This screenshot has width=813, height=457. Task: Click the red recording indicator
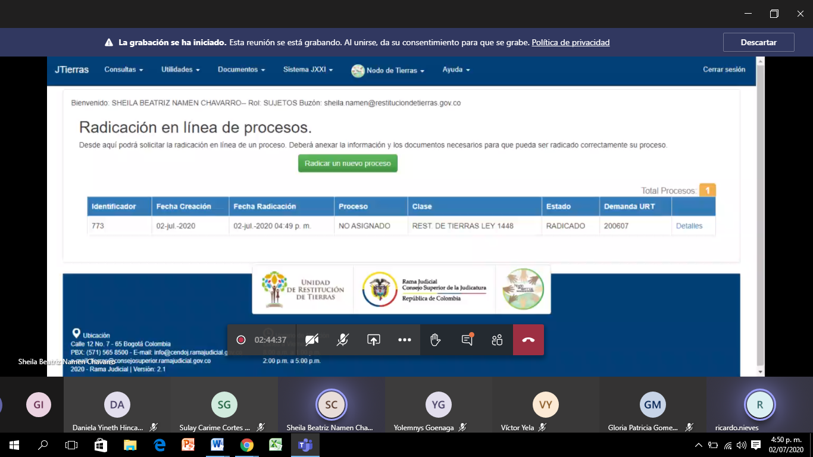tap(241, 340)
